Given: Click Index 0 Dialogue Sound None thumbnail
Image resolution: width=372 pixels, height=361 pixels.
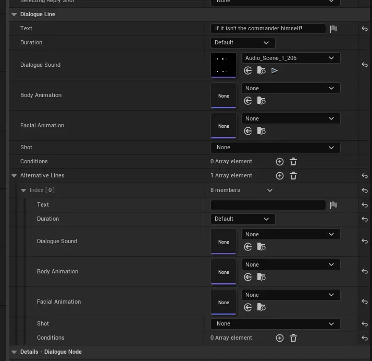Looking at the screenshot, I should 224,242.
